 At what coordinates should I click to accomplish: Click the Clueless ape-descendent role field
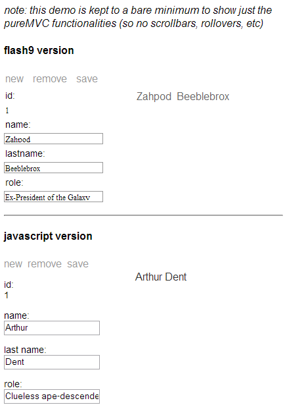coord(52,396)
